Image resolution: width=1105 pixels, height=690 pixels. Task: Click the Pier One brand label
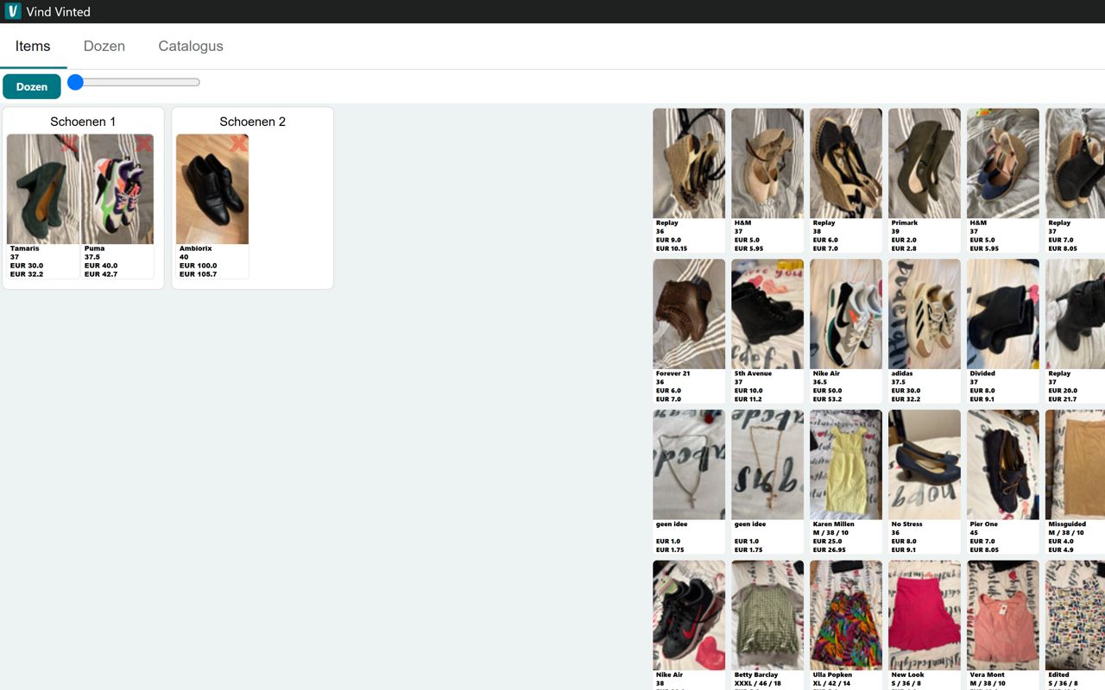click(984, 524)
